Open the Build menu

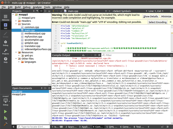click(18, 7)
